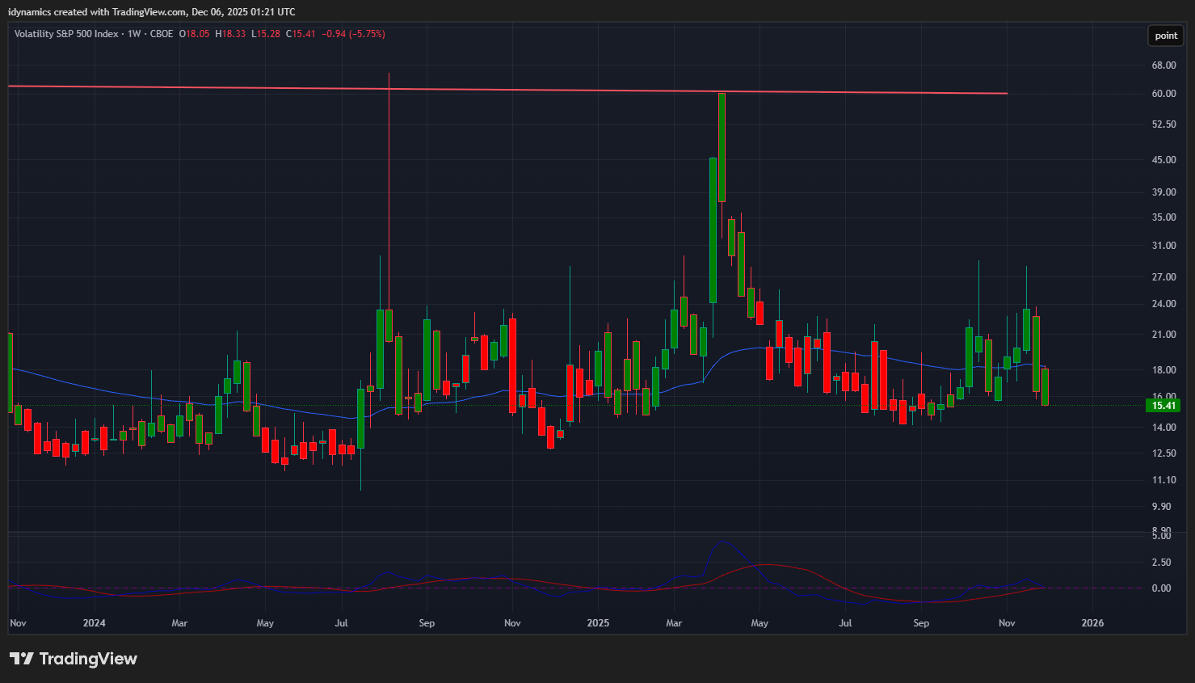Click the tall green candle peaking at 60
This screenshot has width=1195, height=683.
(722, 145)
